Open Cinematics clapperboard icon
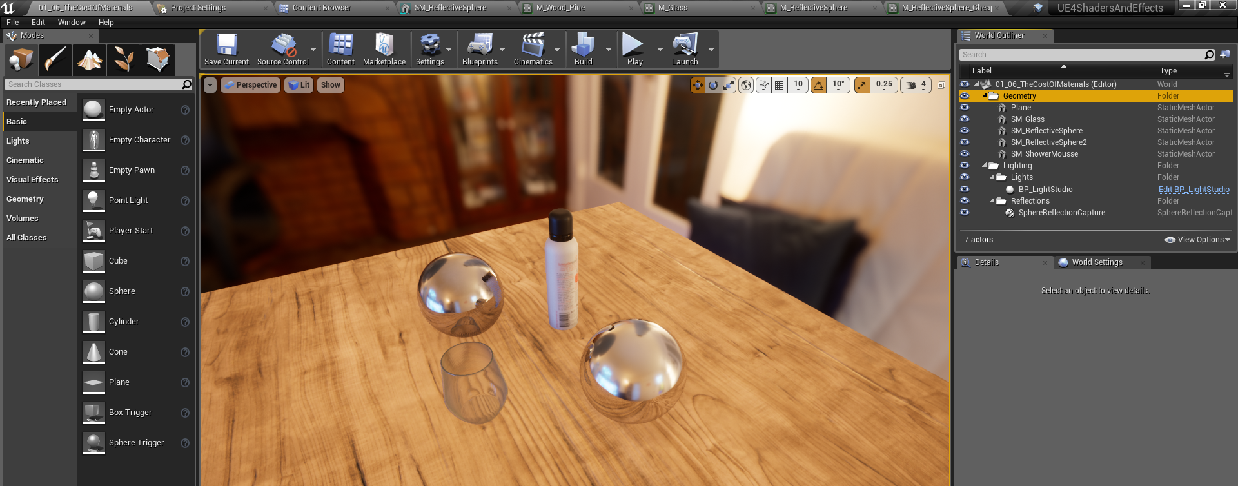This screenshot has width=1238, height=486. coord(533,50)
